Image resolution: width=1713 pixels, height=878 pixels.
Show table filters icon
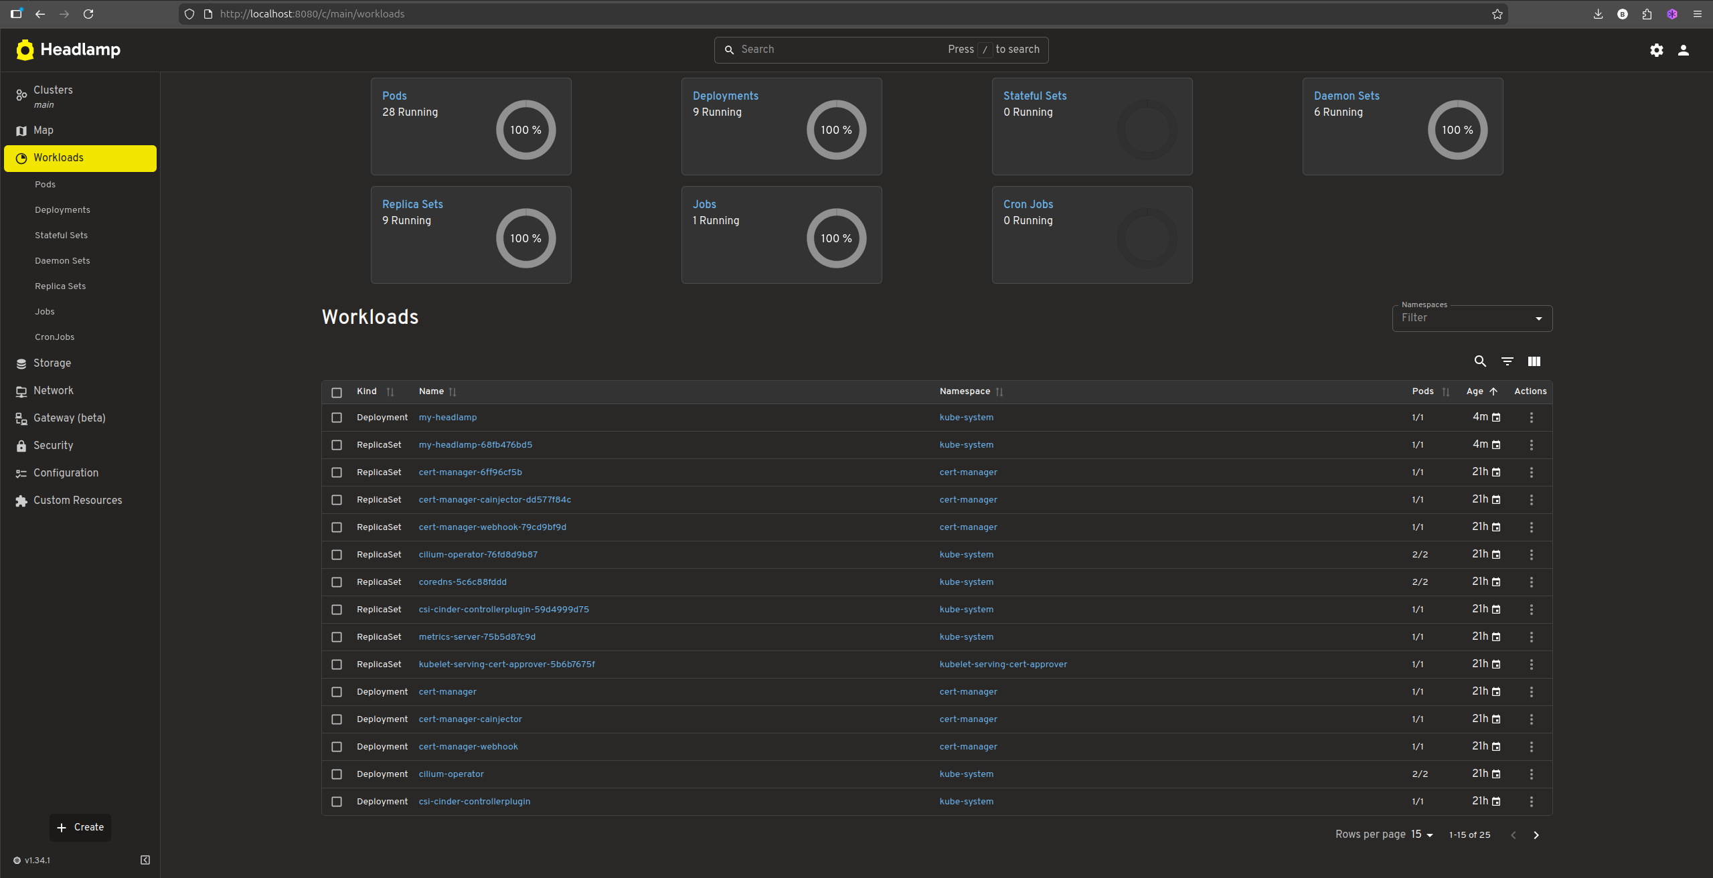(1507, 361)
